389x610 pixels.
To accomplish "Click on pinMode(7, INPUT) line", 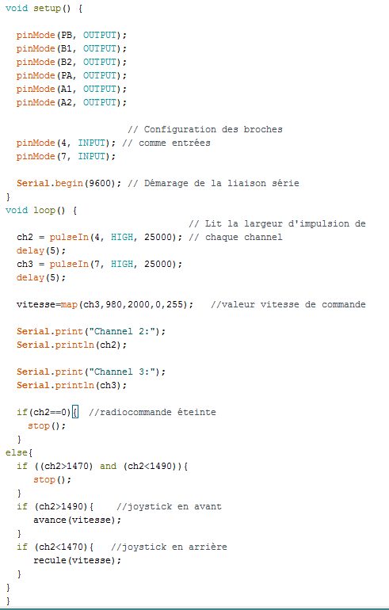I will [x=66, y=156].
